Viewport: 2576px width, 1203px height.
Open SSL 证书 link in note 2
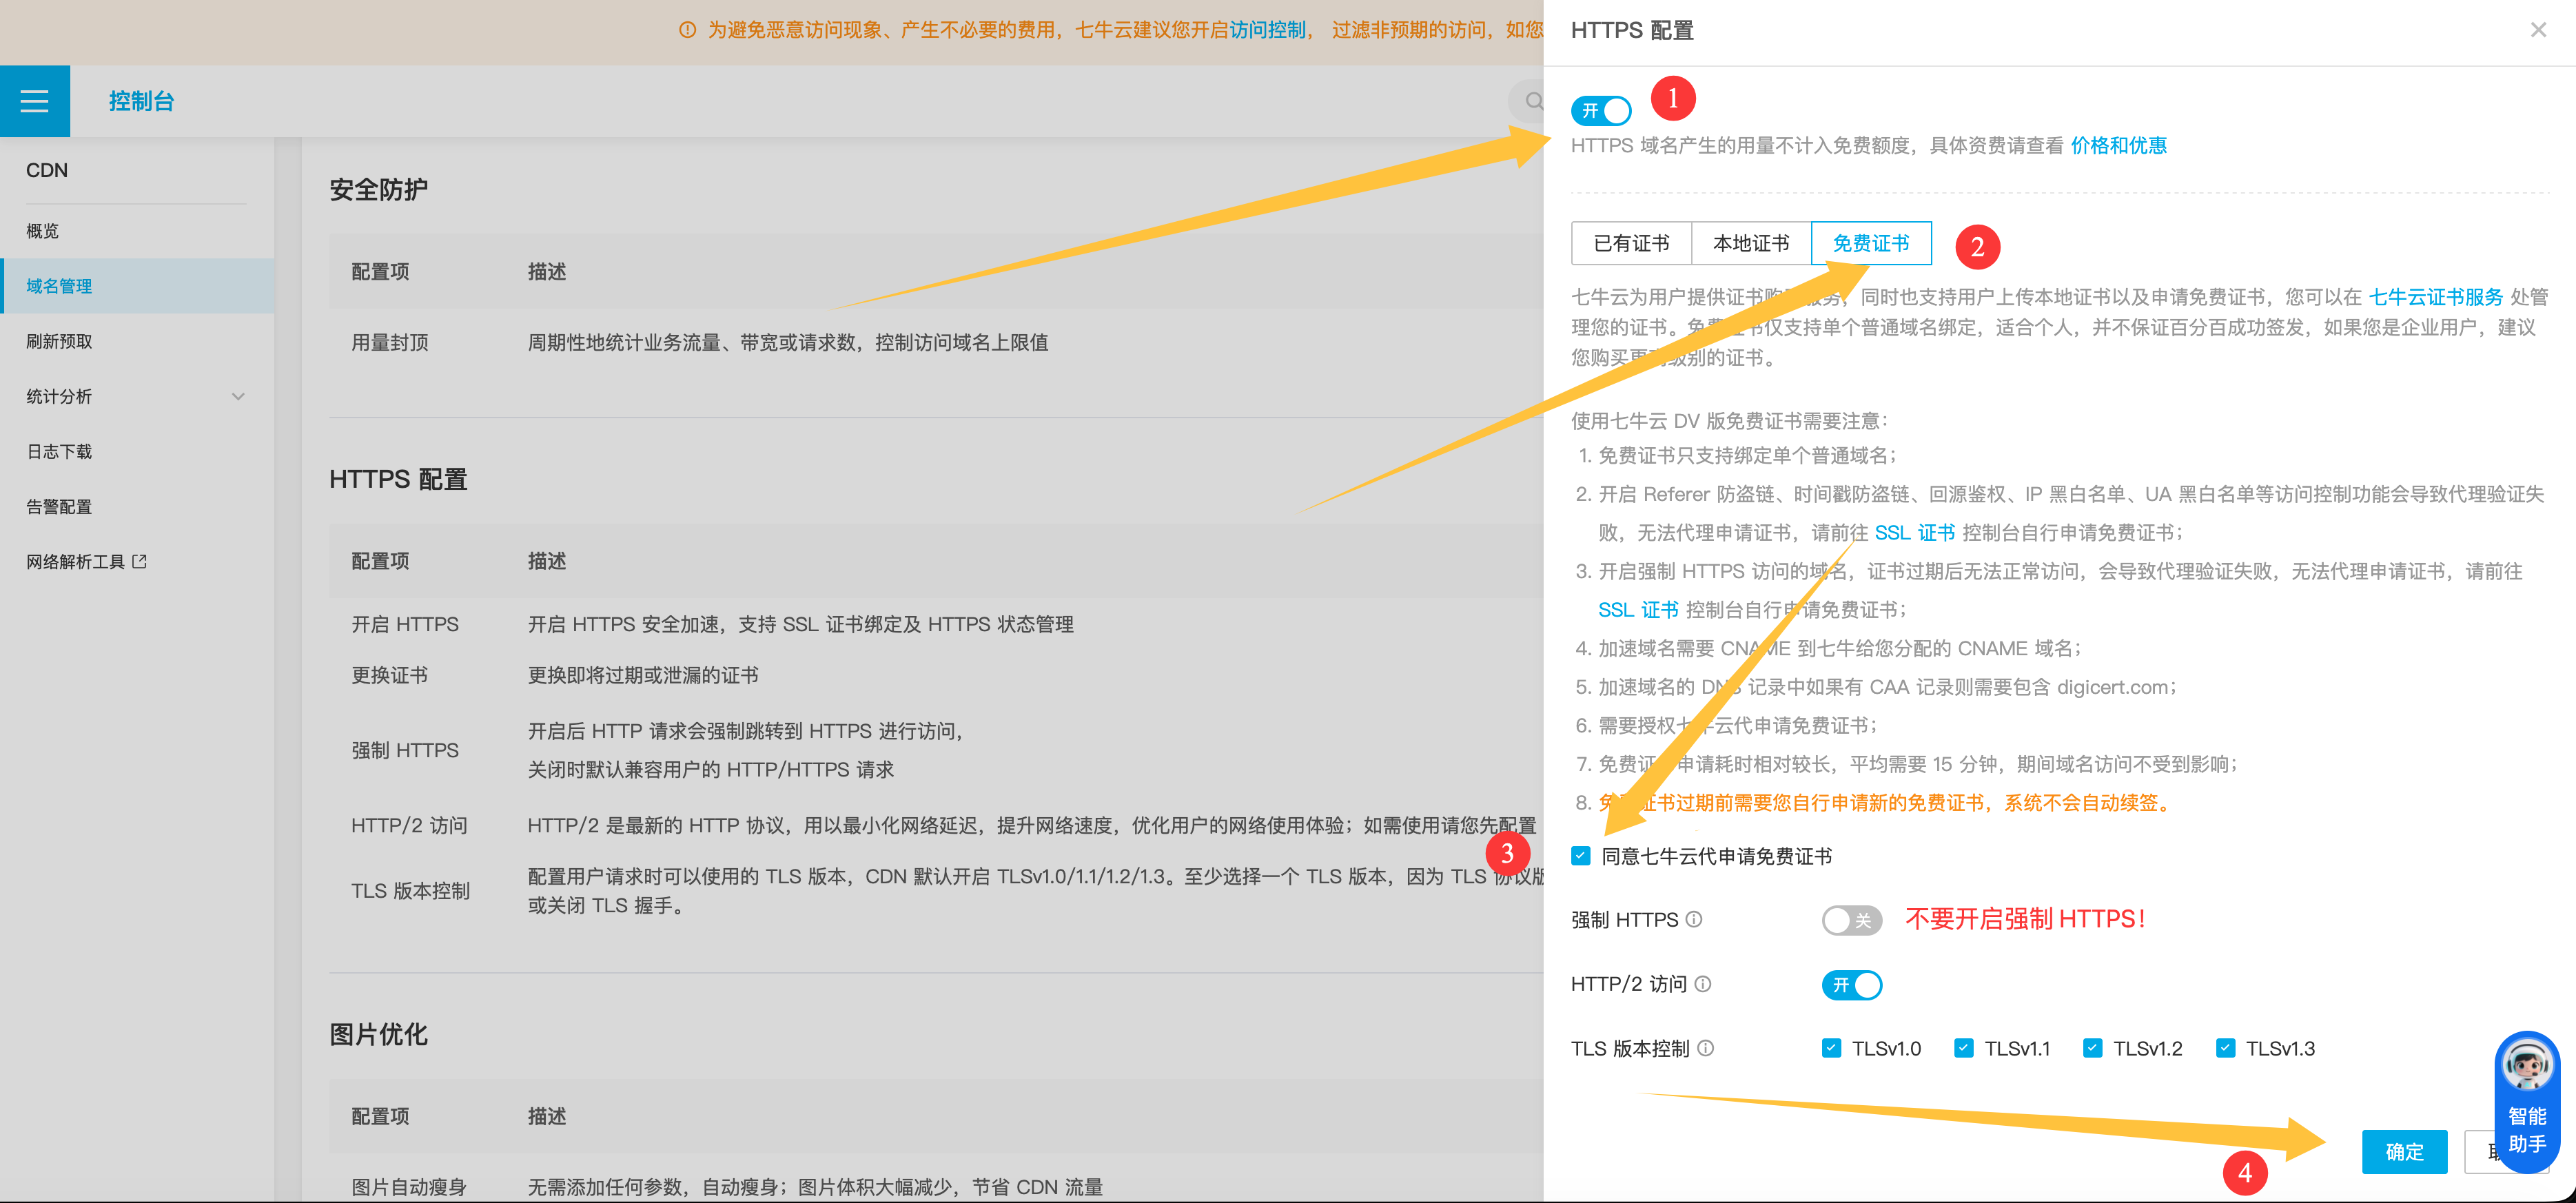1914,533
